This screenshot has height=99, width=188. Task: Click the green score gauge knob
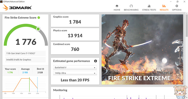[x=38, y=29]
